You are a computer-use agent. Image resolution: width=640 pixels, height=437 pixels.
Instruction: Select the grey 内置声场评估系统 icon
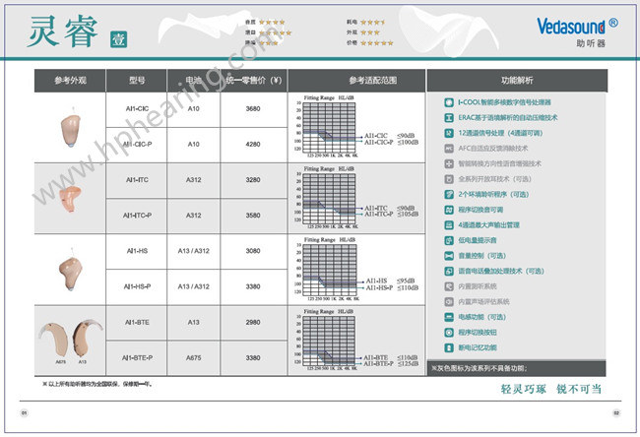pyautogui.click(x=449, y=302)
